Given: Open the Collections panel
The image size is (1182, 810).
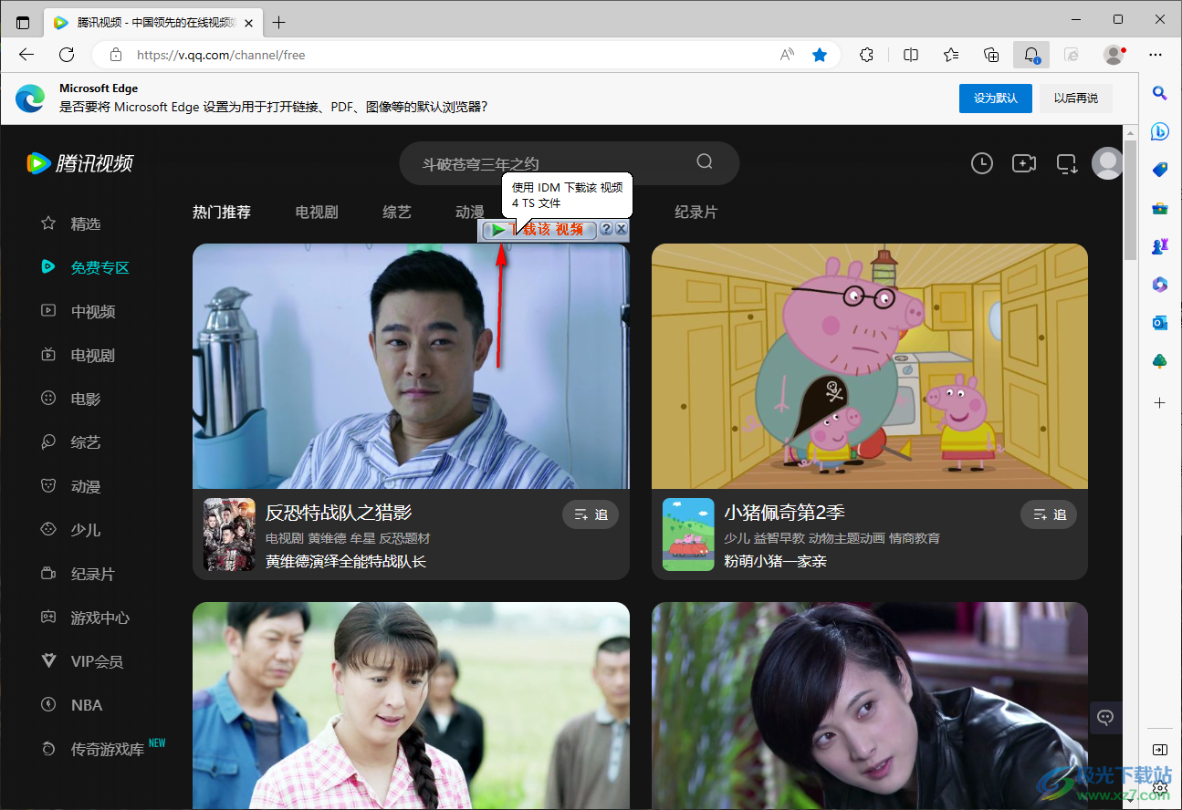Looking at the screenshot, I should (x=991, y=55).
